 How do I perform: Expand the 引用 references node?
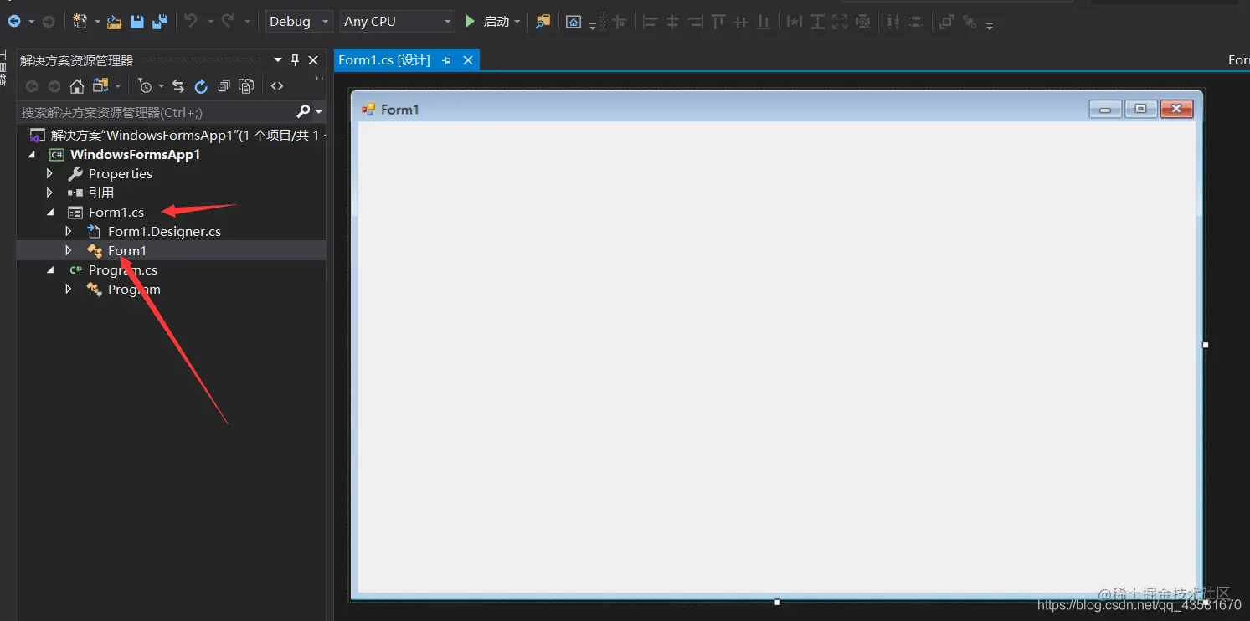coord(49,192)
